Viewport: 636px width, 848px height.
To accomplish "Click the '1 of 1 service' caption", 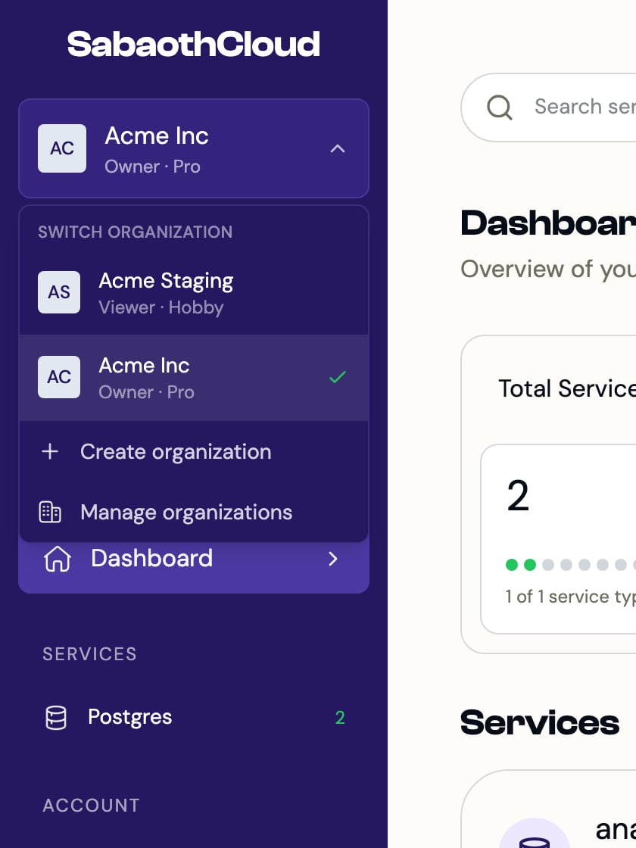I will click(x=570, y=597).
